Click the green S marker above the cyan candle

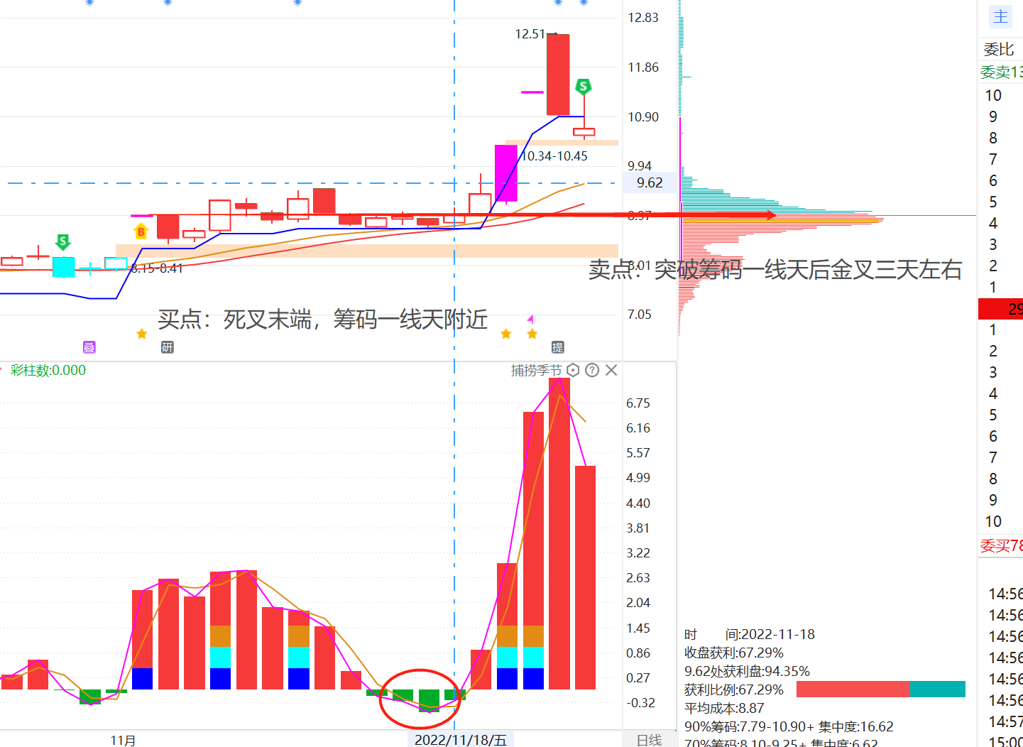pos(63,242)
